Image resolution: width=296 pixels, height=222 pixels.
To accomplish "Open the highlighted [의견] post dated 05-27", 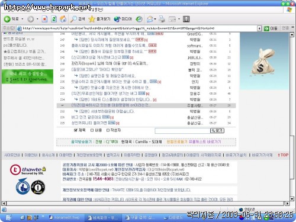I will click(111, 105).
